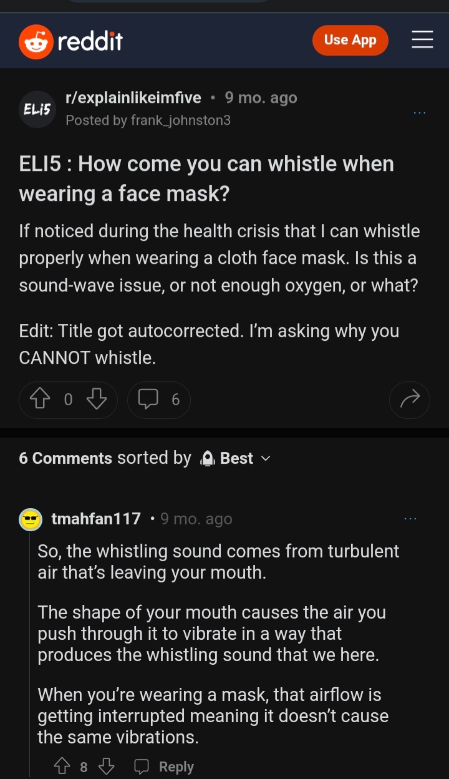The height and width of the screenshot is (779, 449).
Task: Upvote tmahfan117's comment
Action: point(62,766)
